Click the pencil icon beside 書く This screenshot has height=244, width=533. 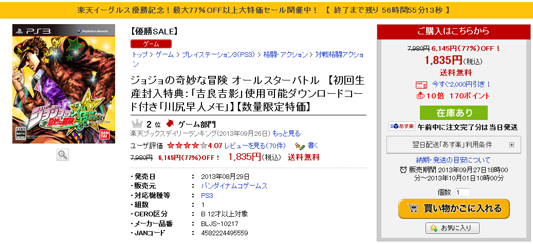300,146
